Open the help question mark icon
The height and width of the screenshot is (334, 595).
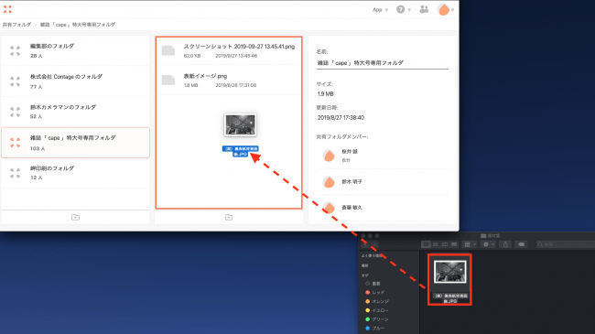(x=400, y=9)
